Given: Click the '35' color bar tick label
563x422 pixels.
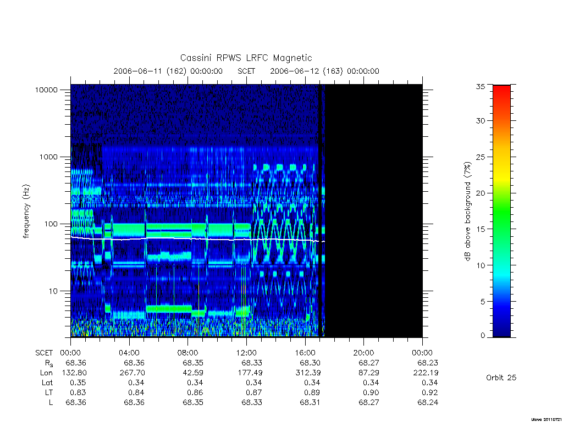Looking at the screenshot, I should (x=481, y=86).
